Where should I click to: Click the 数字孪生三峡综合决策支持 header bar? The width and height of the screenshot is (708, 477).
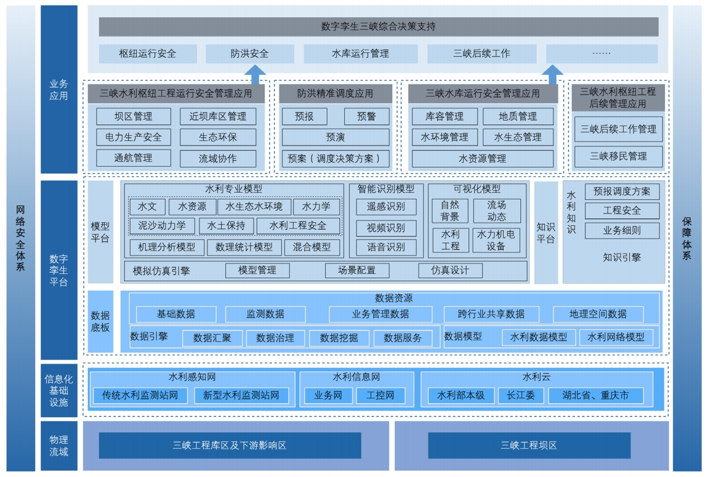tap(379, 26)
